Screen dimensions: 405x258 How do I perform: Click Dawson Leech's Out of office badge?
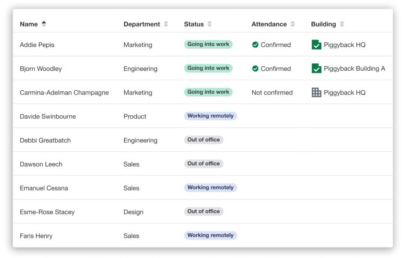click(x=203, y=163)
